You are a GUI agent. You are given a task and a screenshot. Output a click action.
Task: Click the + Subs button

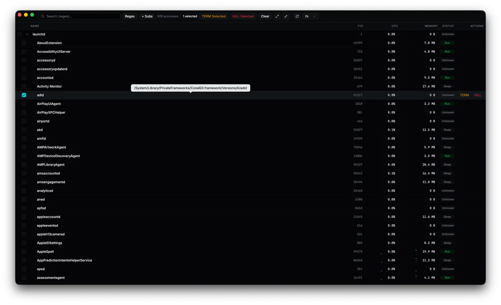point(147,16)
